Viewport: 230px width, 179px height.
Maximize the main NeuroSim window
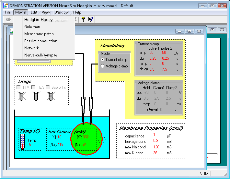(x=212, y=6)
